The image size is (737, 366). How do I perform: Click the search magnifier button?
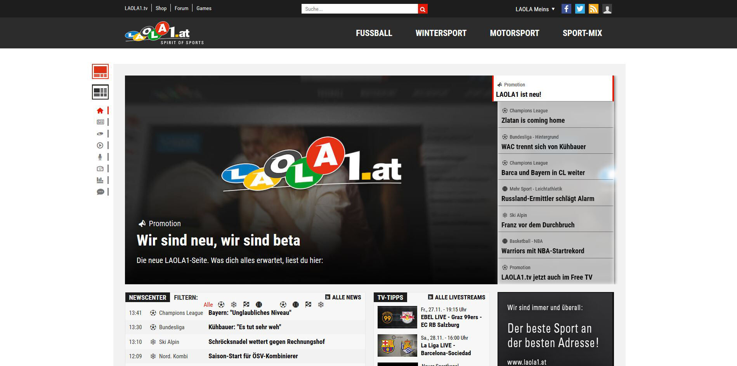(x=423, y=9)
